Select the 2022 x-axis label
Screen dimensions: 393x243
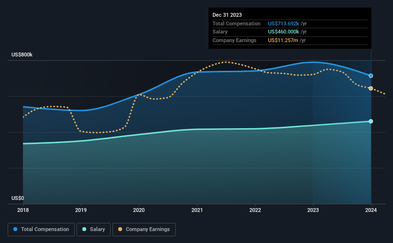pos(255,210)
